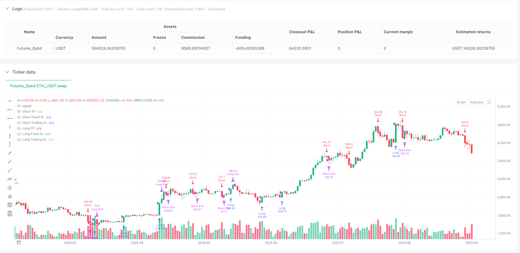This screenshot has width=520, height=253.
Task: Toggle visibility of Short TP indicator
Action: coord(19,112)
